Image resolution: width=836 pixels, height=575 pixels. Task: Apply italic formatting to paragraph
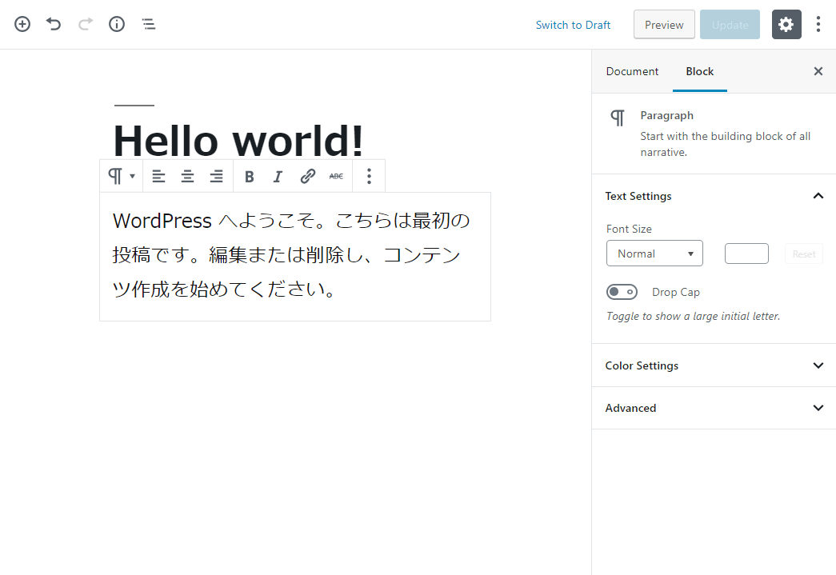click(x=278, y=177)
